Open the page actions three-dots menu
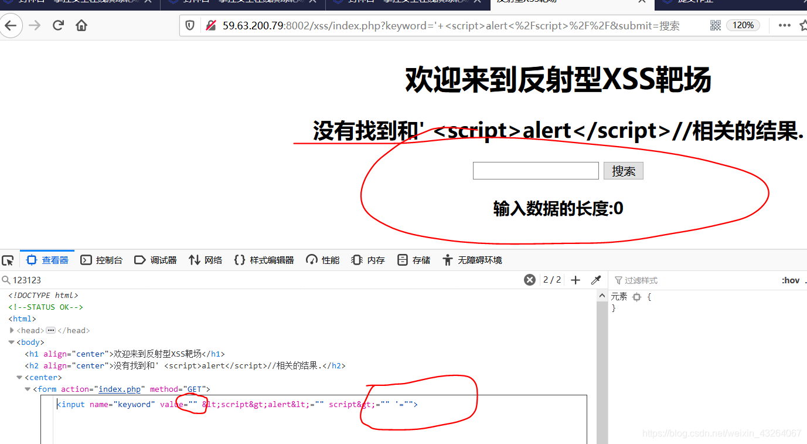 784,25
